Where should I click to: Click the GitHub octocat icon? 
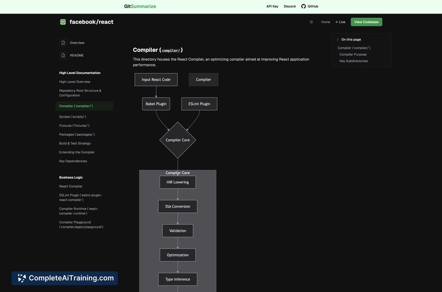click(x=303, y=6)
